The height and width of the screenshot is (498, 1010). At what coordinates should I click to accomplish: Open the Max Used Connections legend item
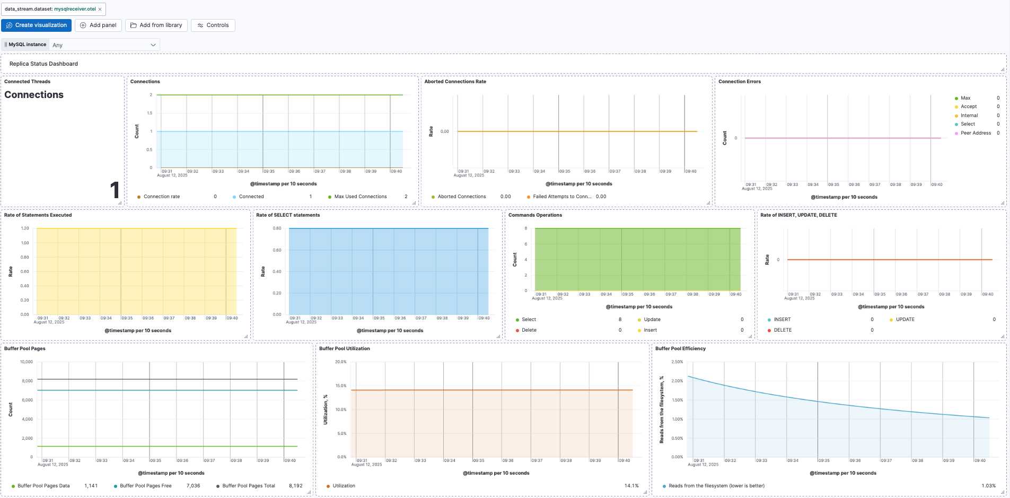[360, 197]
